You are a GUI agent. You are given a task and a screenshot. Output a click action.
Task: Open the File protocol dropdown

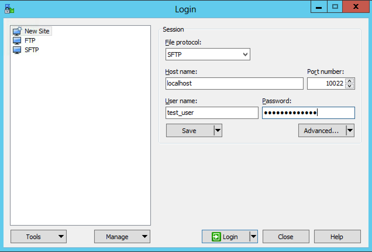[208, 55]
